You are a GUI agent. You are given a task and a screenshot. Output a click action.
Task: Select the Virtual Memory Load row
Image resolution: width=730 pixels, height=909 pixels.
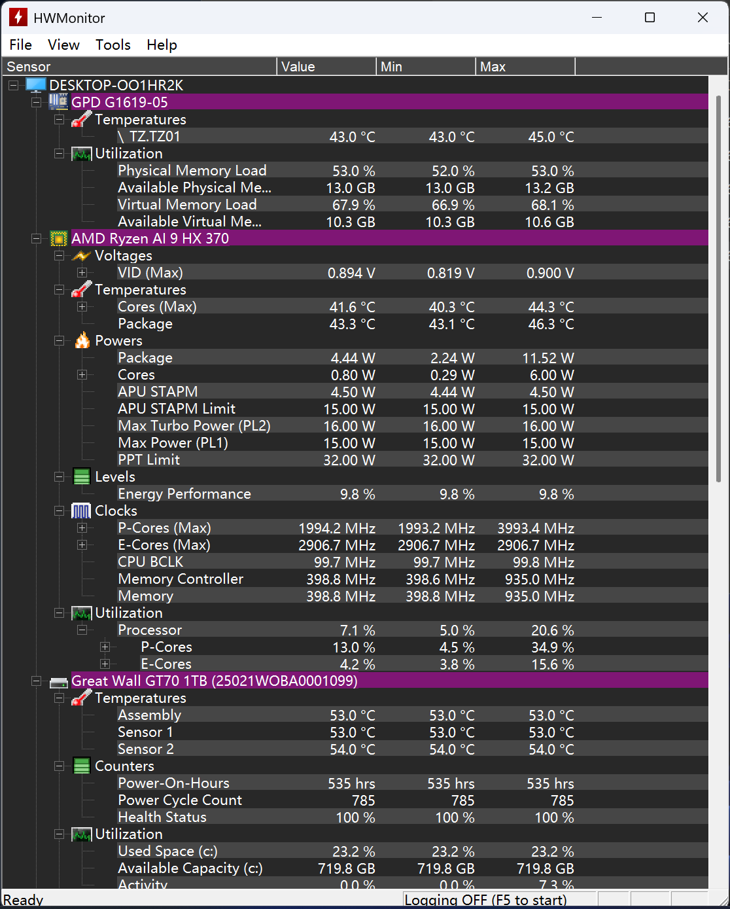pyautogui.click(x=412, y=204)
